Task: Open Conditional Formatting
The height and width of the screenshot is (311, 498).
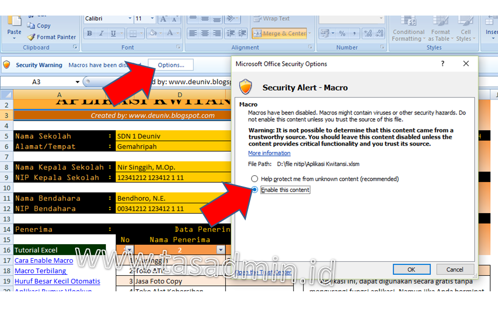Action: coord(408,29)
